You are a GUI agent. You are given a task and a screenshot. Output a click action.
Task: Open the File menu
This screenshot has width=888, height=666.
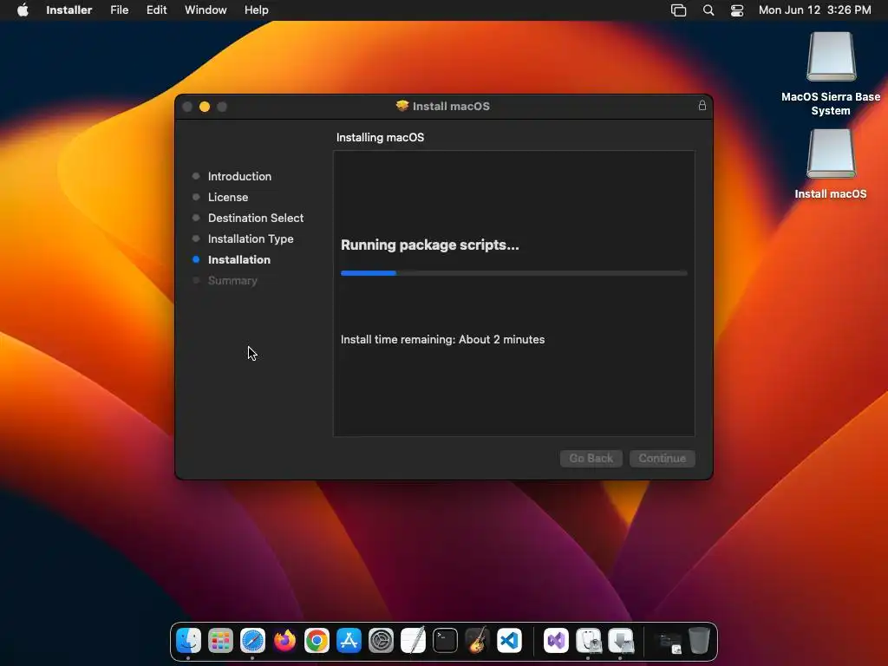coord(119,10)
